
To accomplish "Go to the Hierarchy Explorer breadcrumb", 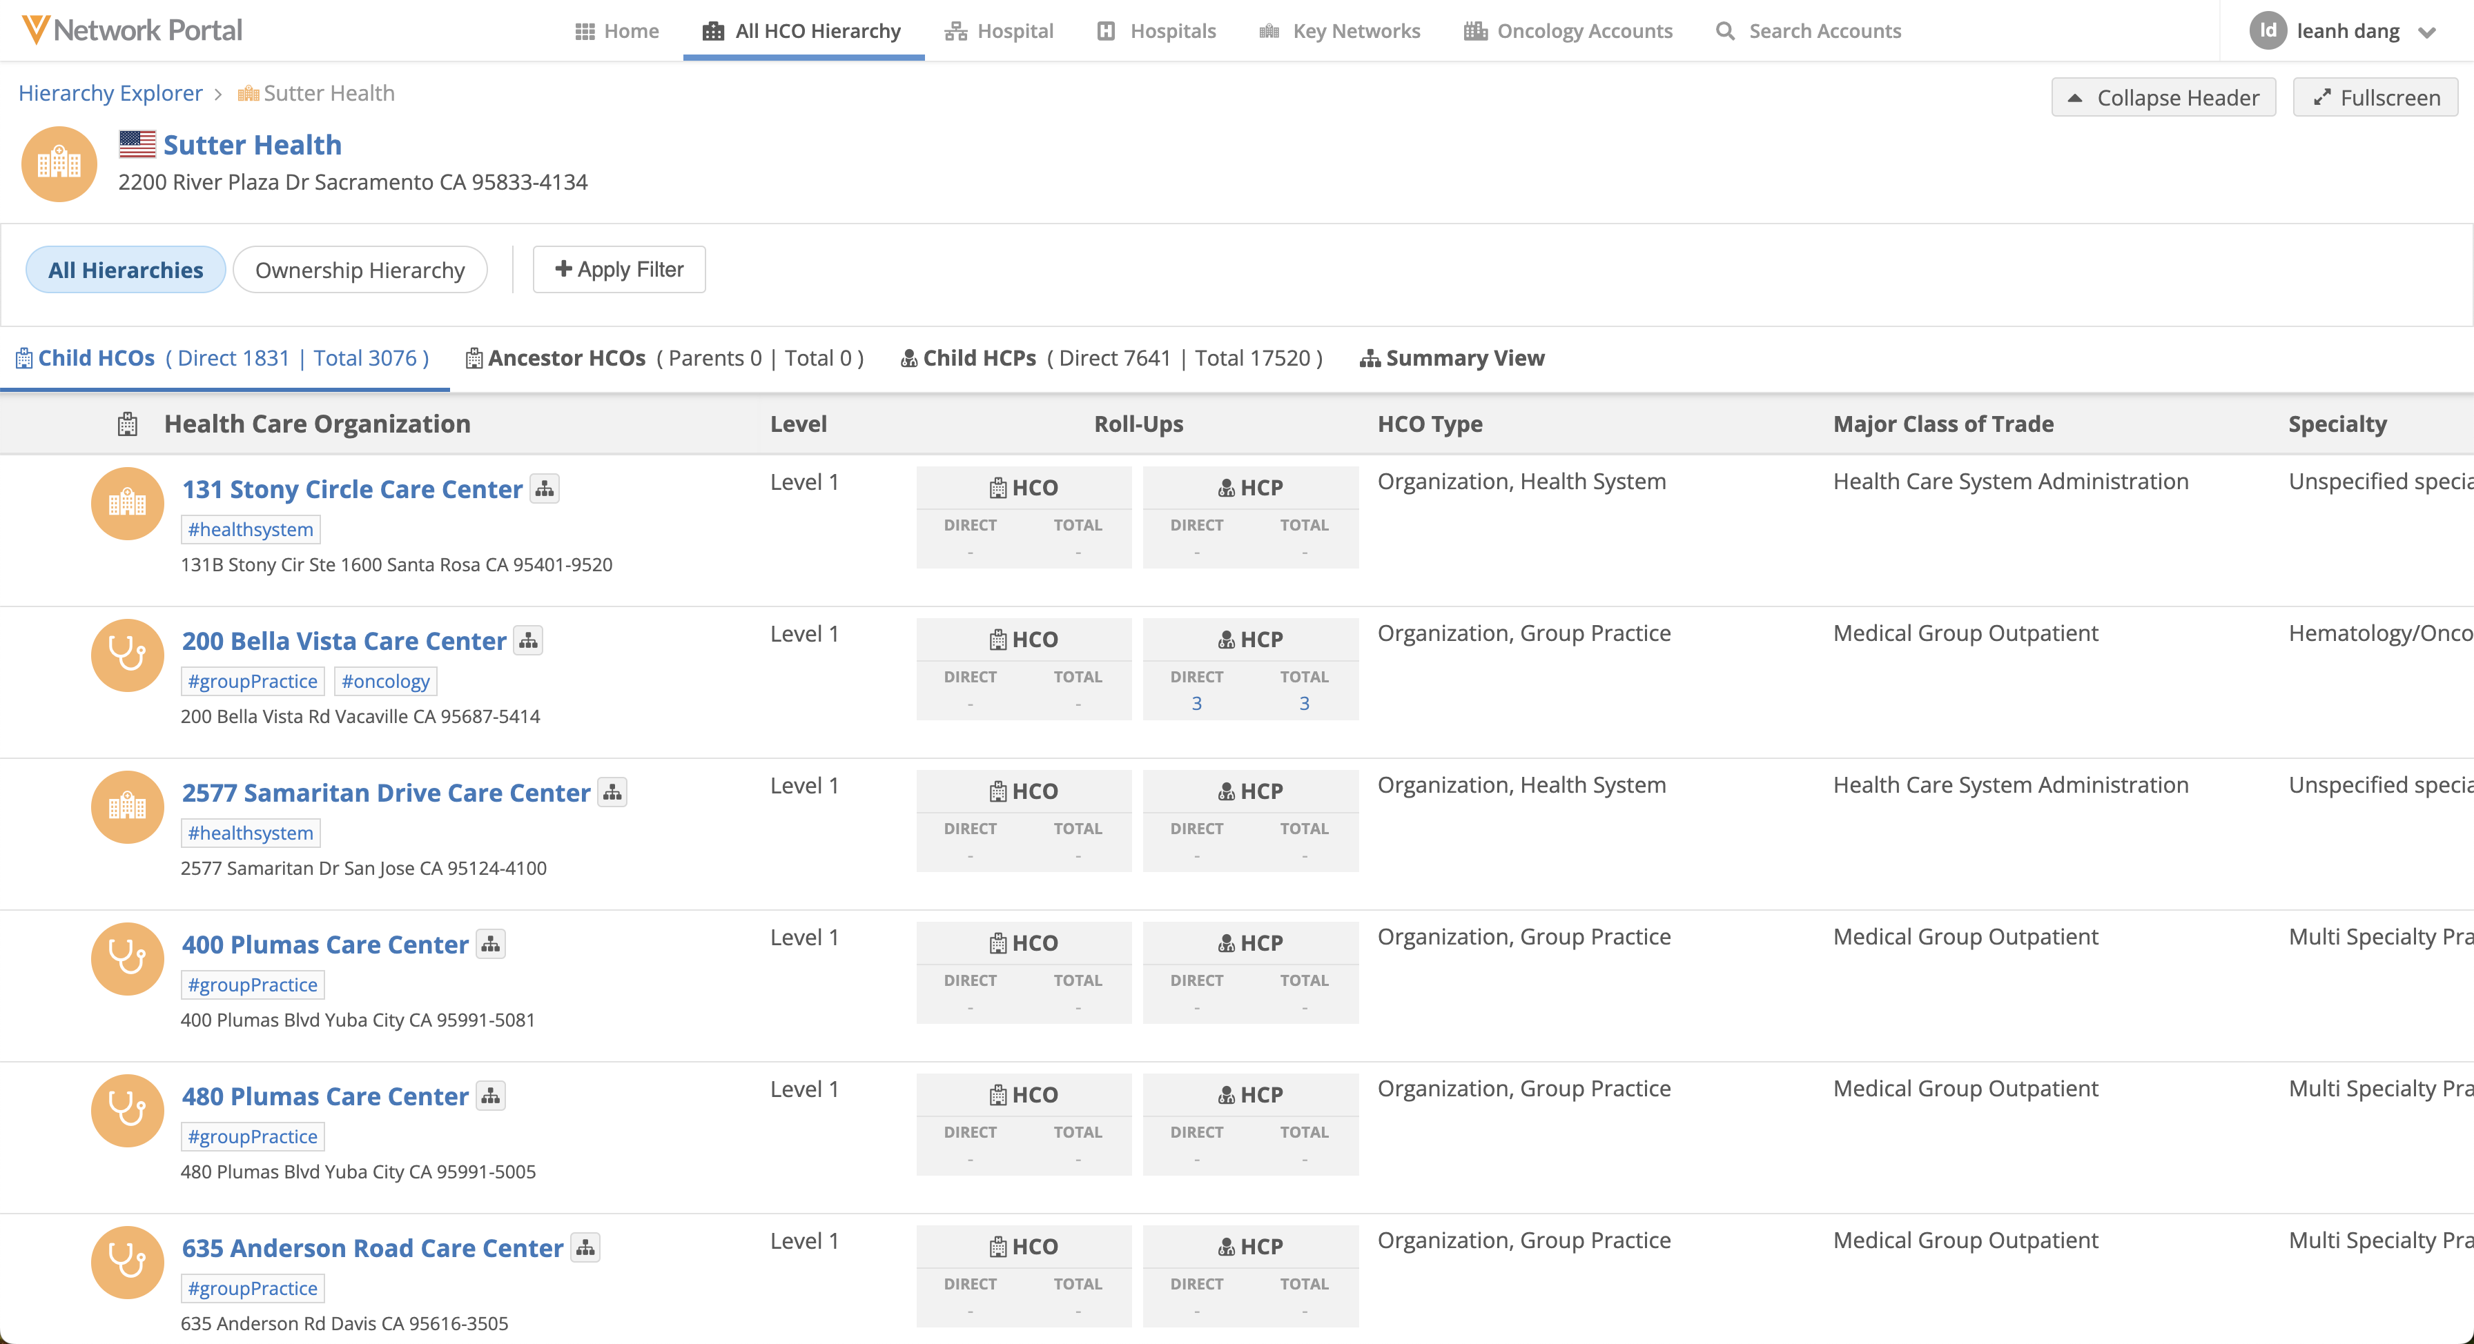I will point(110,93).
